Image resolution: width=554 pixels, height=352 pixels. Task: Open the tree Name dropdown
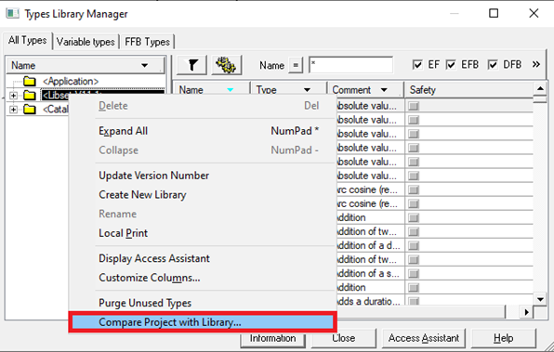pos(144,65)
